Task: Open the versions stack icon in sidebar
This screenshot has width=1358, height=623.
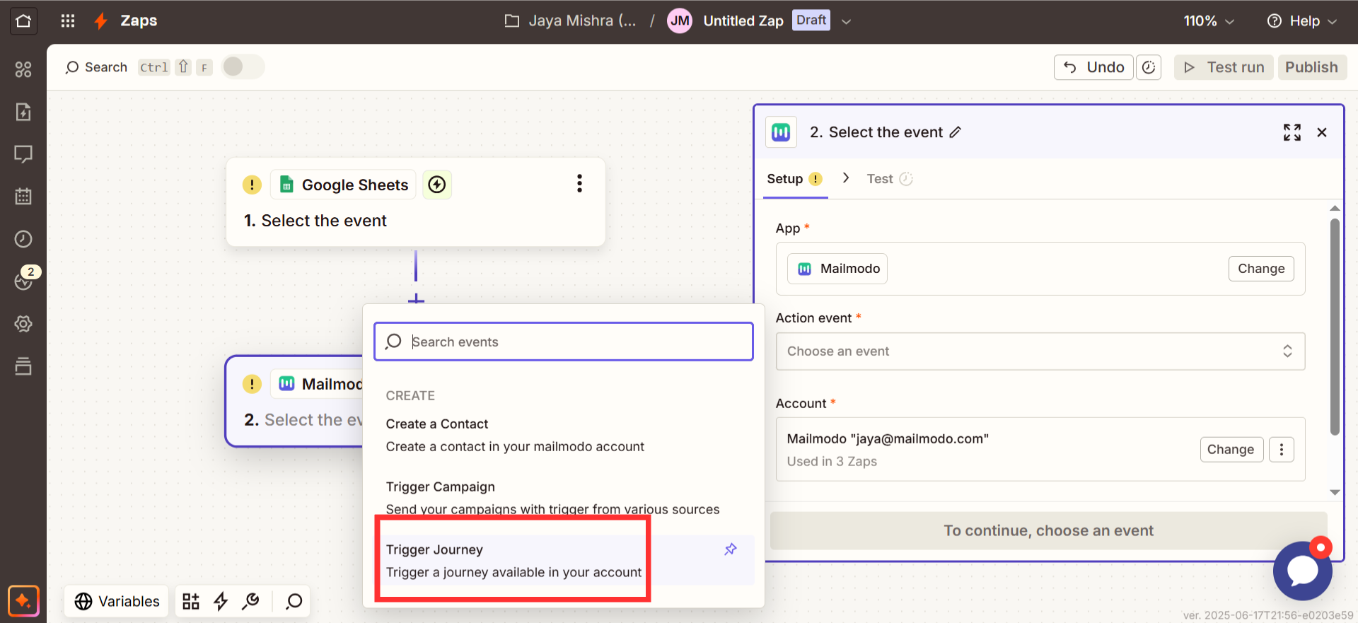Action: (23, 366)
